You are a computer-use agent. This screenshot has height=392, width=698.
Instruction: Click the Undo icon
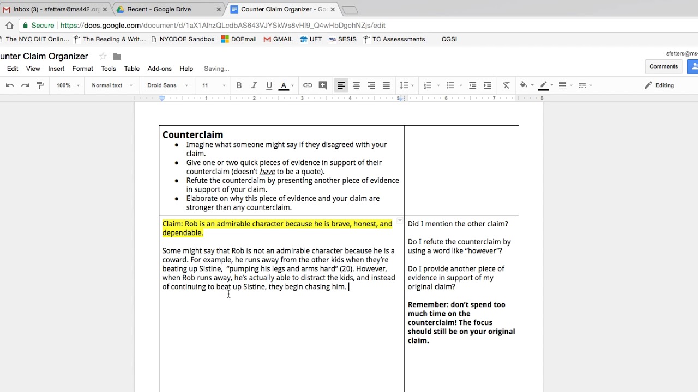click(x=10, y=85)
